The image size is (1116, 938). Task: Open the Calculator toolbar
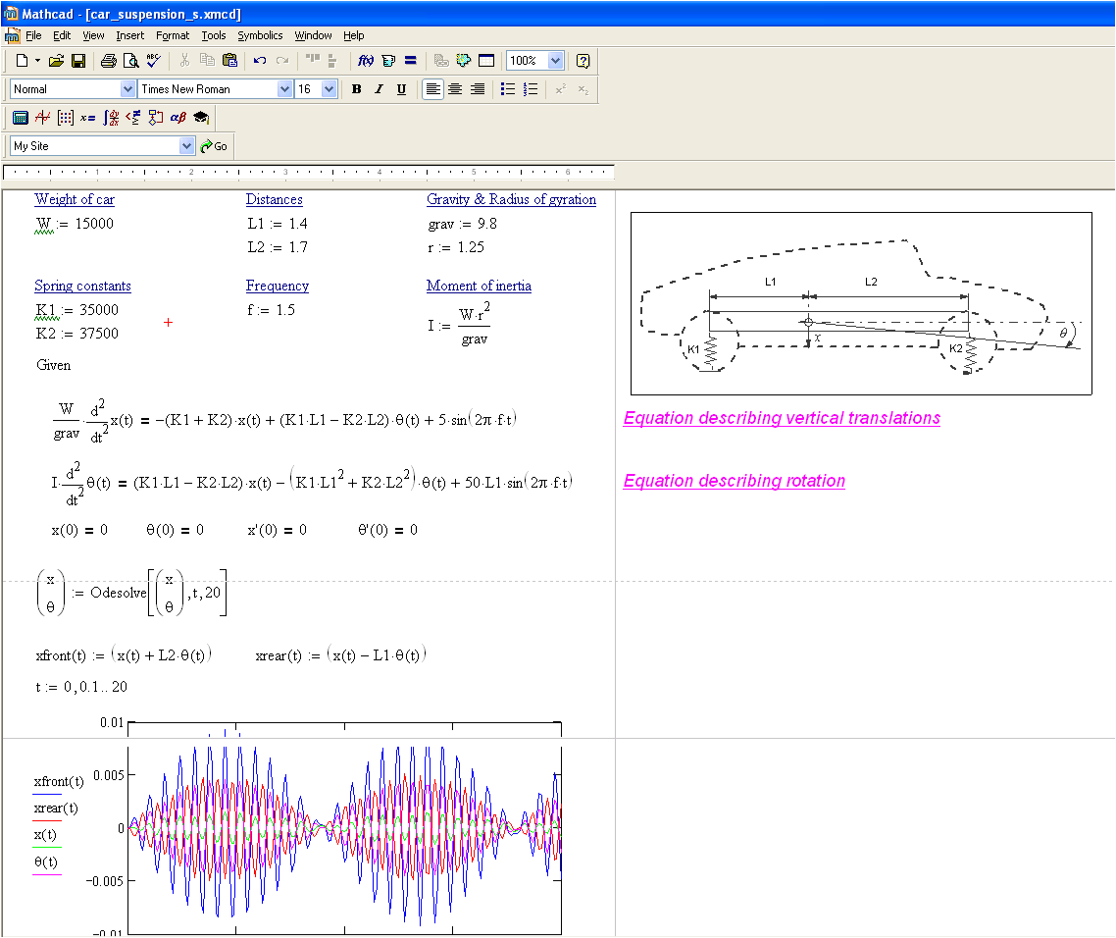tap(20, 118)
